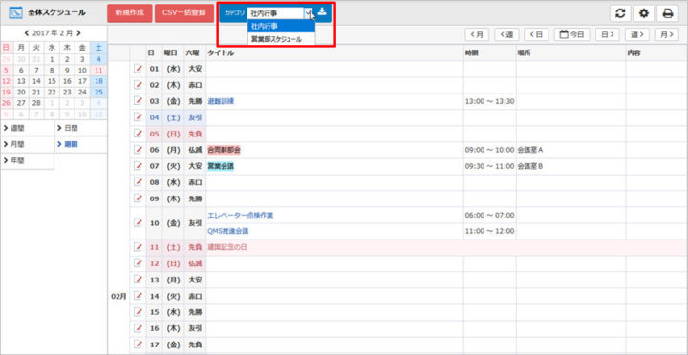Click edit pencil for day 14
Screen dimensions: 688x355
[x=138, y=296]
